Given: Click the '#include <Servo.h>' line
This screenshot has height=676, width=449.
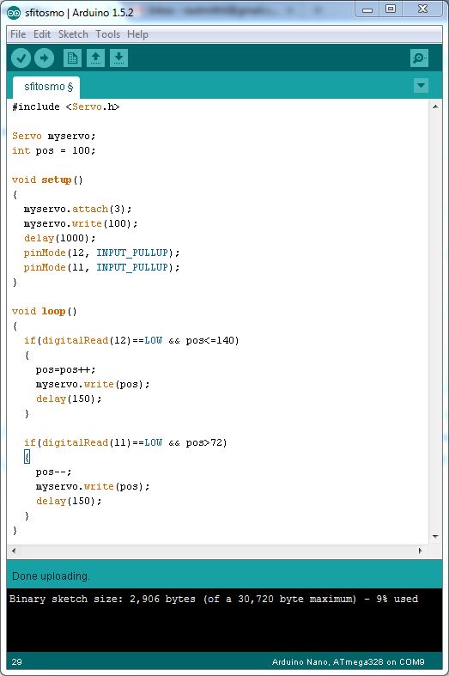Looking at the screenshot, I should (66, 107).
